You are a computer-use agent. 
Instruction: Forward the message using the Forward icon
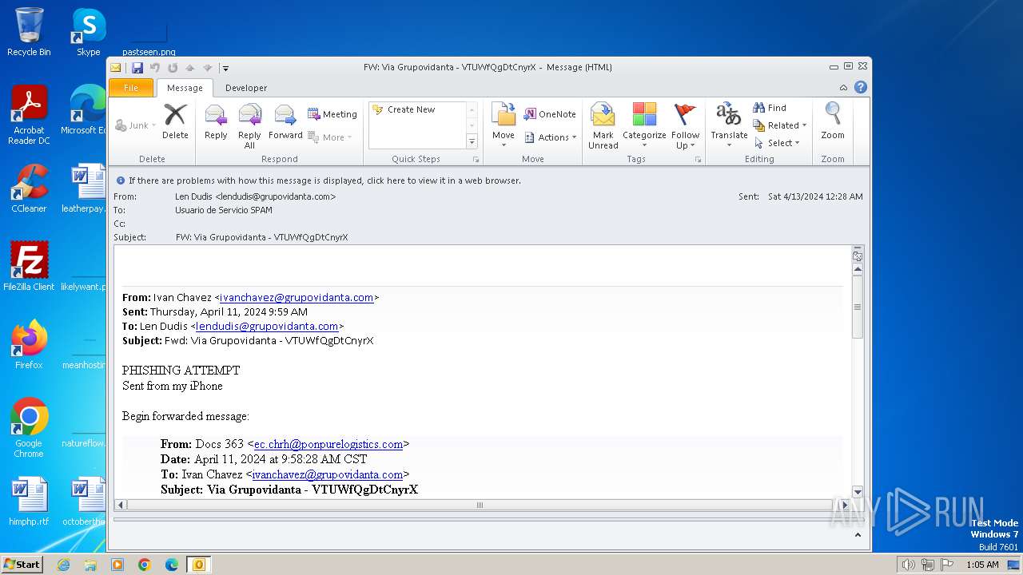285,122
